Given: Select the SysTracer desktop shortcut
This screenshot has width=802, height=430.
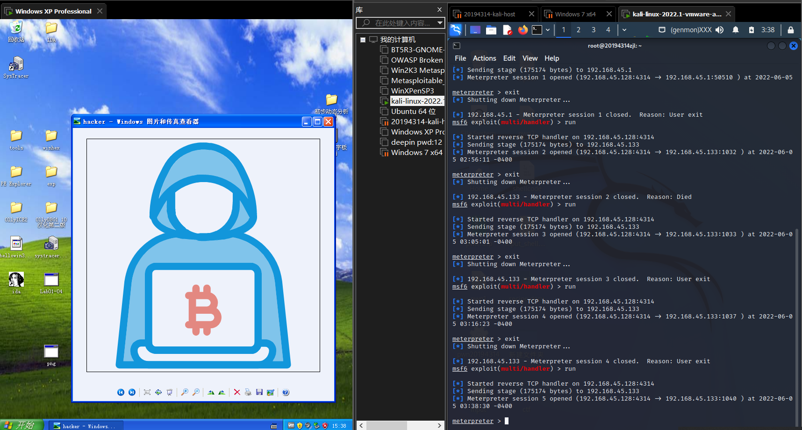Looking at the screenshot, I should coord(16,67).
